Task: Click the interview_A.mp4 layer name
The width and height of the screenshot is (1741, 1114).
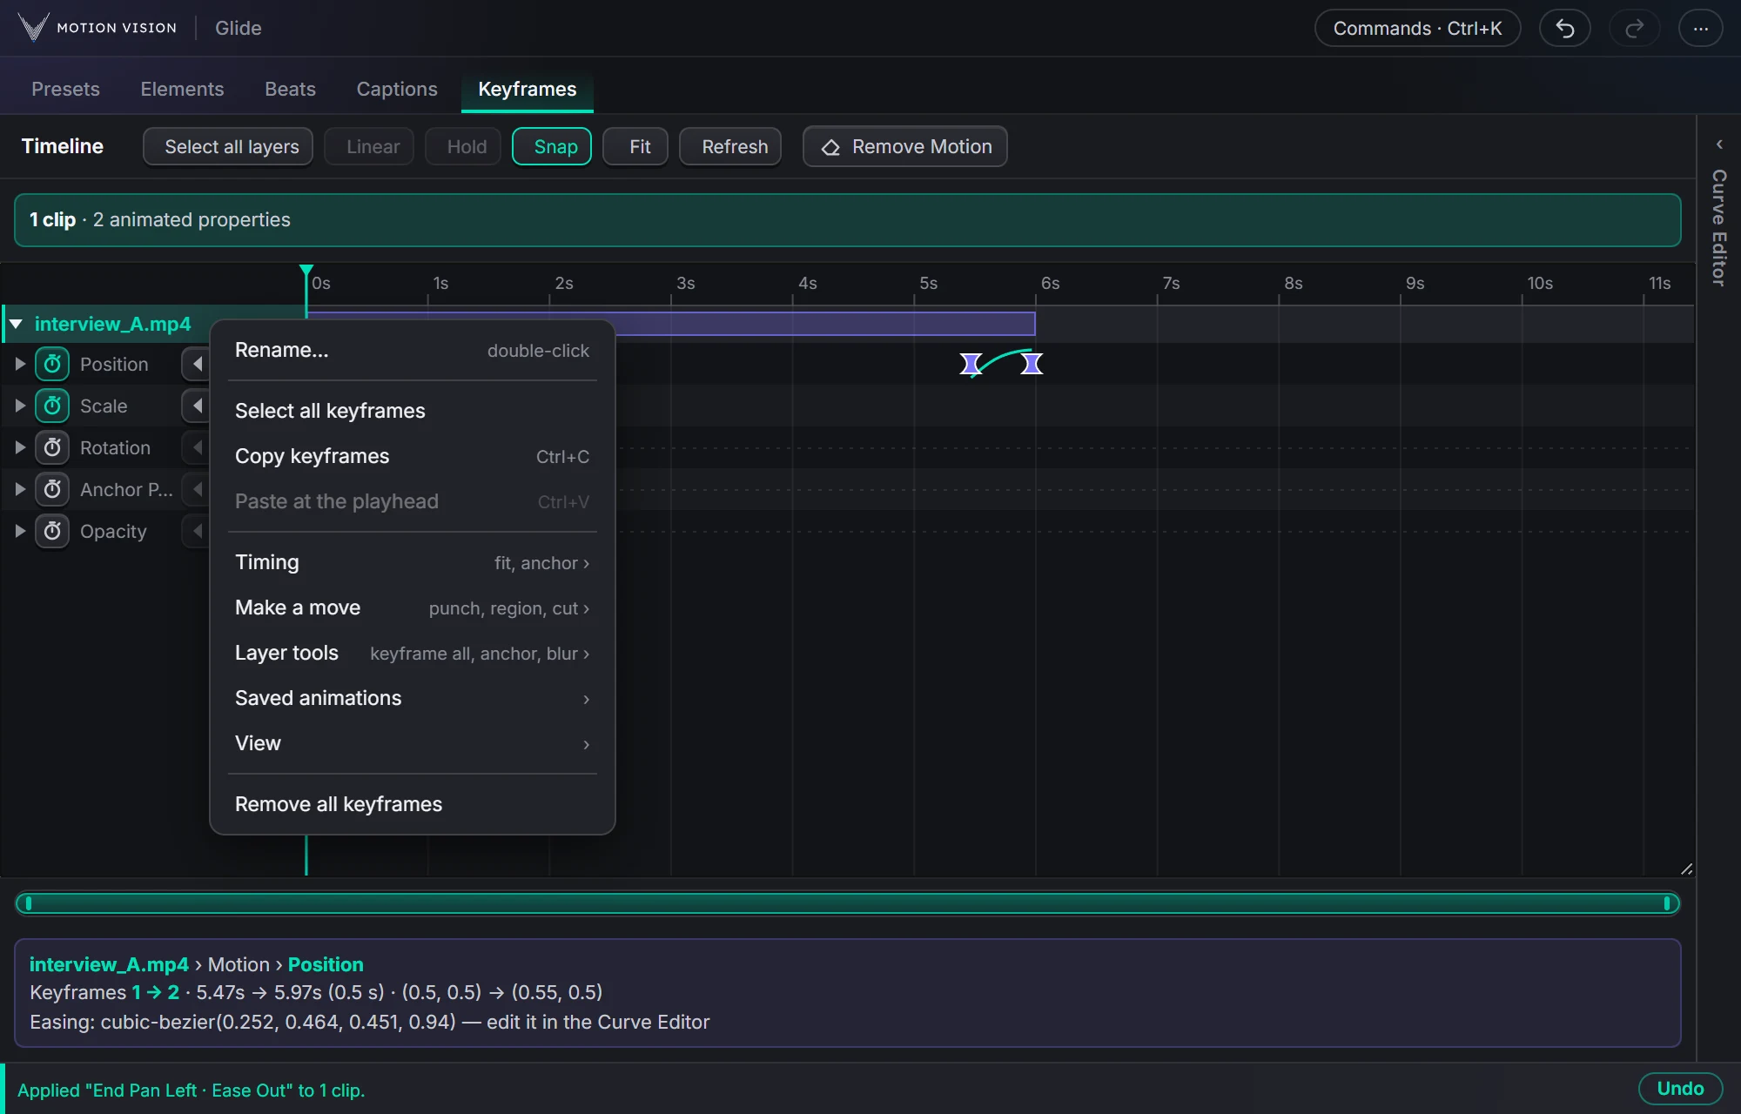Action: tap(112, 324)
